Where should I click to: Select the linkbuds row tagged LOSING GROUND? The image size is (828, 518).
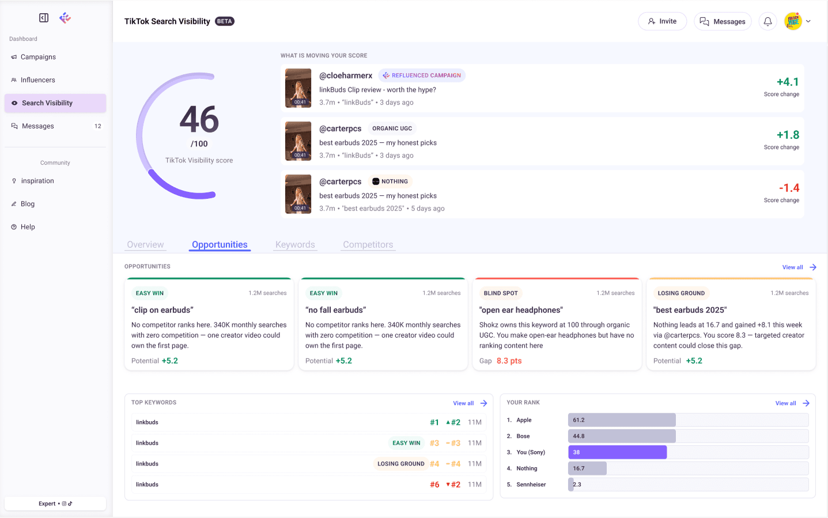[x=309, y=464]
